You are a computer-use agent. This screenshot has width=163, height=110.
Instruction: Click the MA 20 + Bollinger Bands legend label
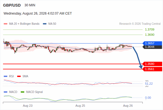(x=24, y=24)
